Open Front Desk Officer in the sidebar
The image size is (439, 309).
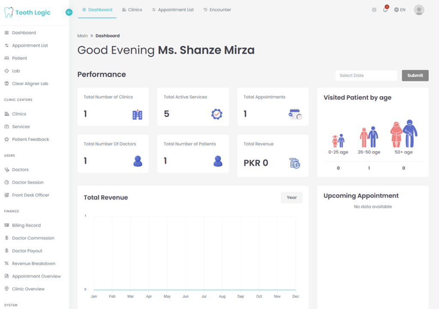coord(27,195)
